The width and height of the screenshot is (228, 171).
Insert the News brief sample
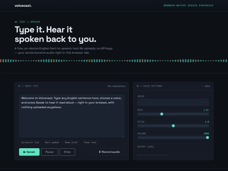pos(71,143)
